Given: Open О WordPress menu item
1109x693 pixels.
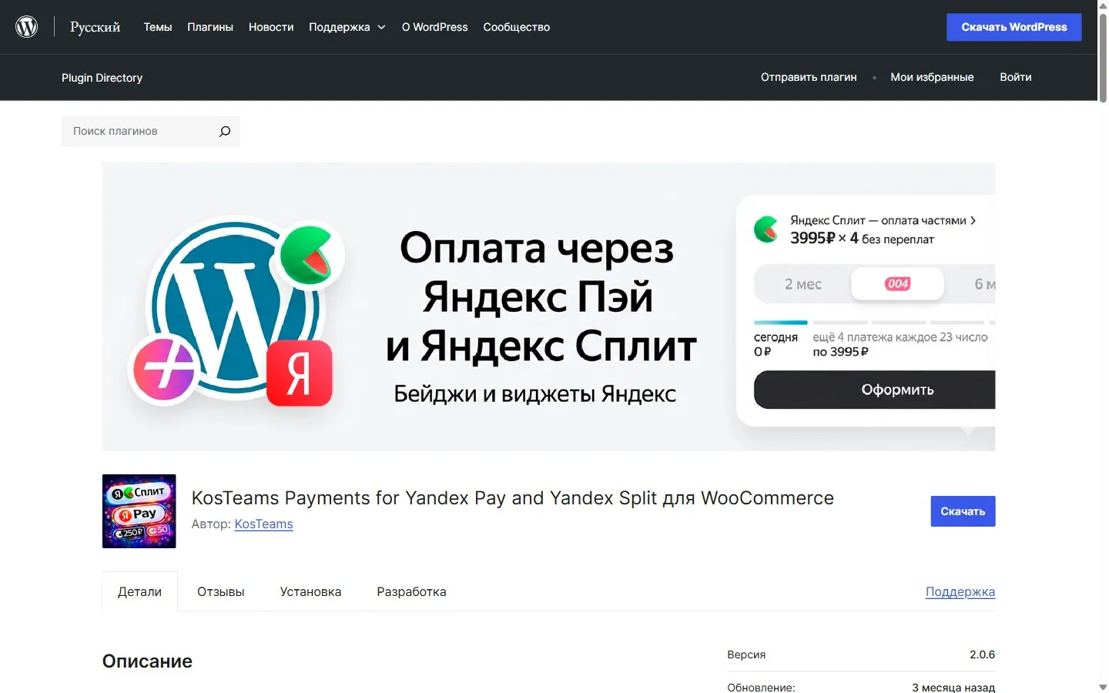Looking at the screenshot, I should 435,27.
